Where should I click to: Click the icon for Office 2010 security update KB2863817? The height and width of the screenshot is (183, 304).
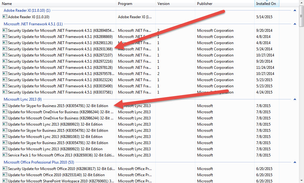click(5, 168)
